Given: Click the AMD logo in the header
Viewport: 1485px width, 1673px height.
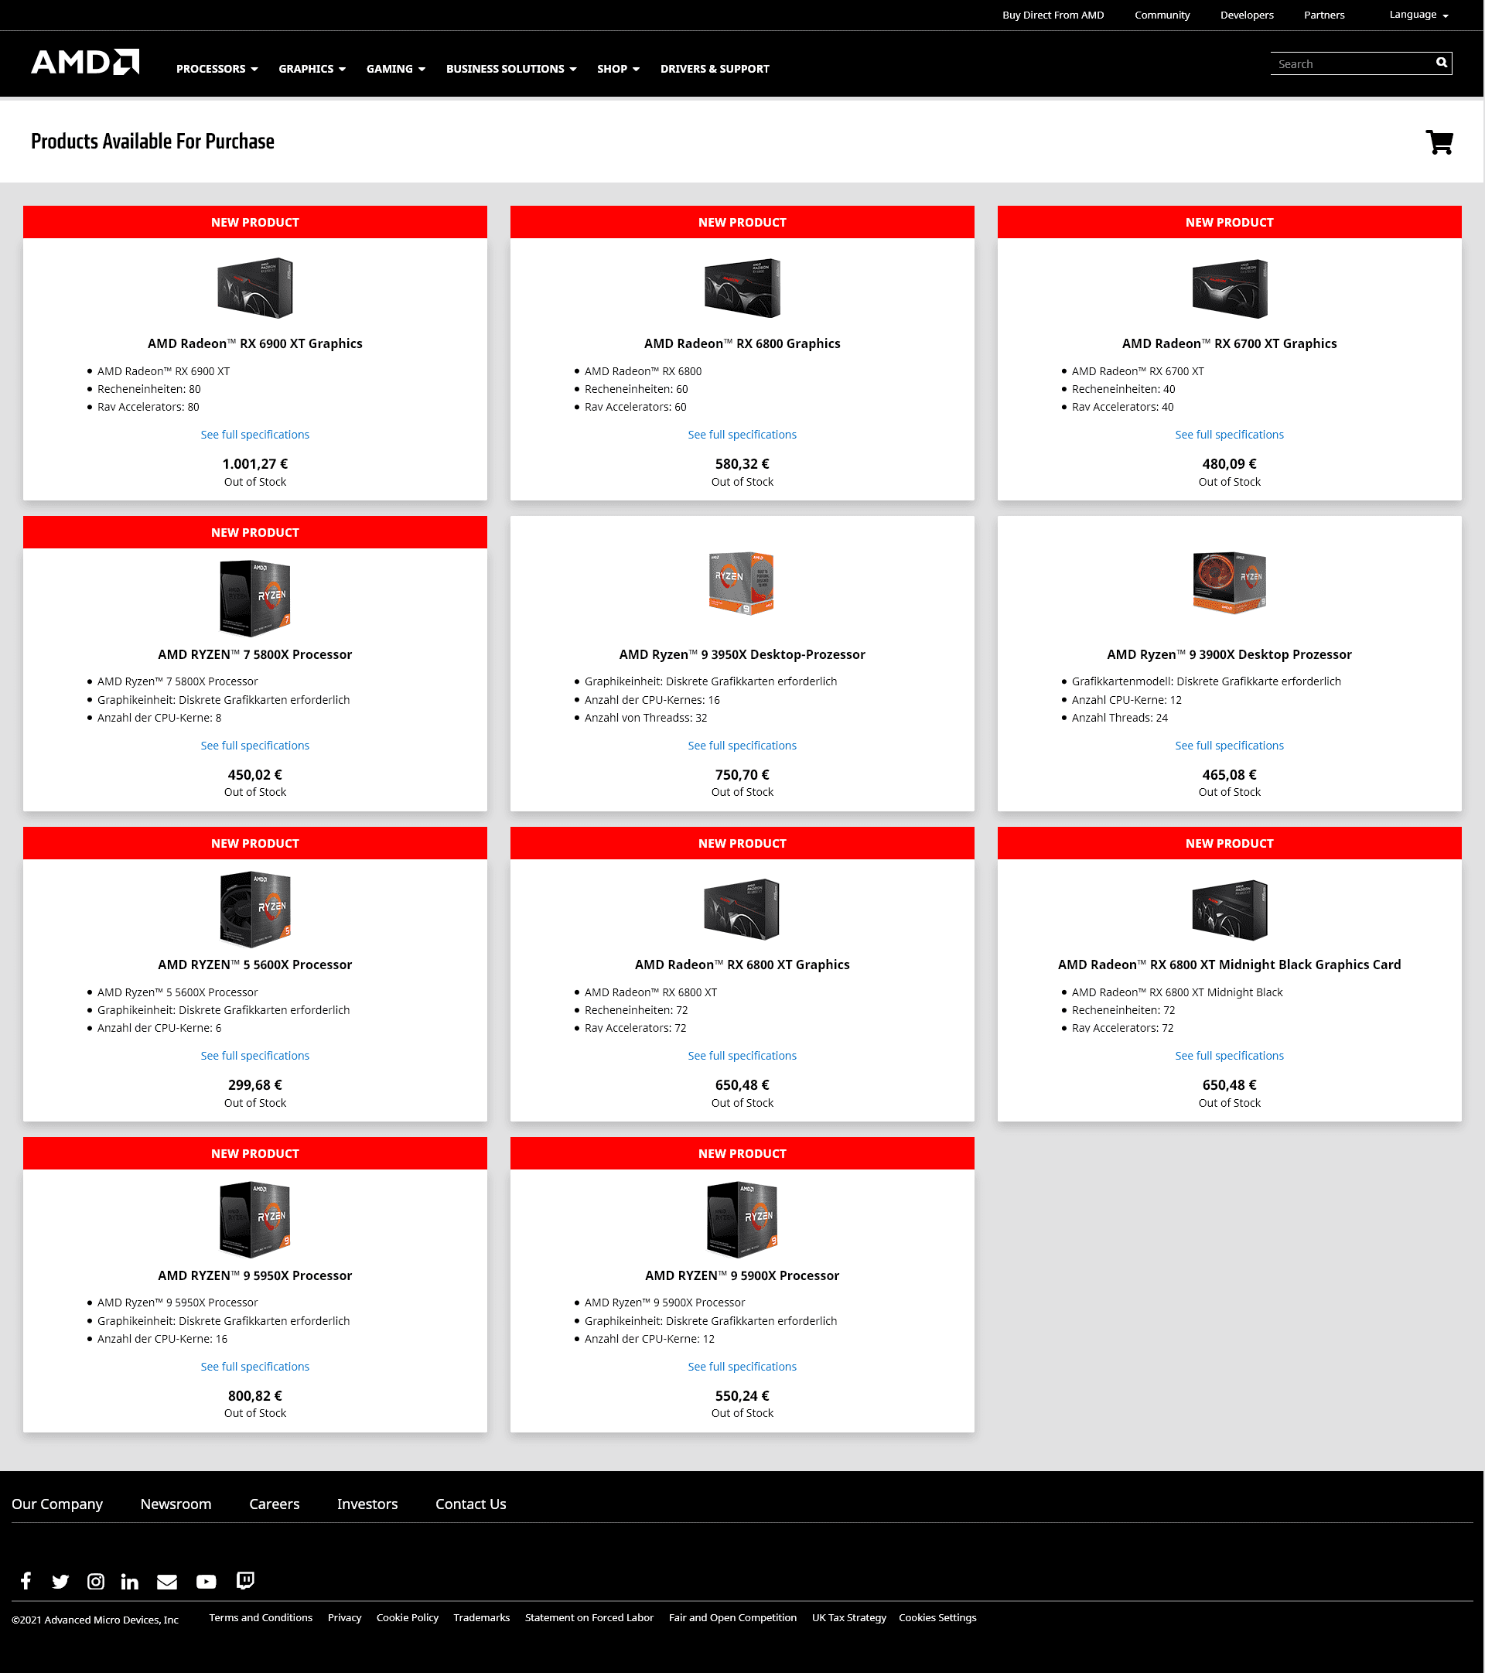Looking at the screenshot, I should [x=85, y=62].
